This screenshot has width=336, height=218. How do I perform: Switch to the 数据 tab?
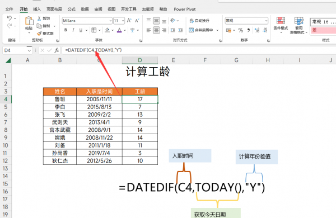[x=85, y=9]
